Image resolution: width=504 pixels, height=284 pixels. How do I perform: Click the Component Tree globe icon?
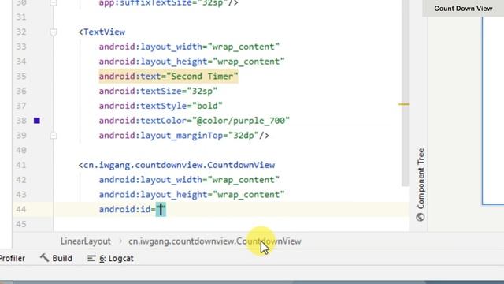coord(421,217)
